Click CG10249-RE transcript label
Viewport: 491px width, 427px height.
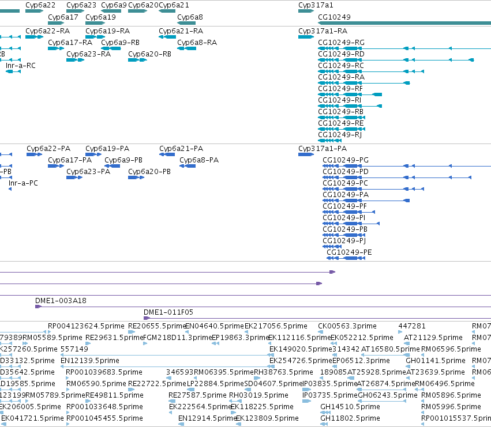[340, 123]
